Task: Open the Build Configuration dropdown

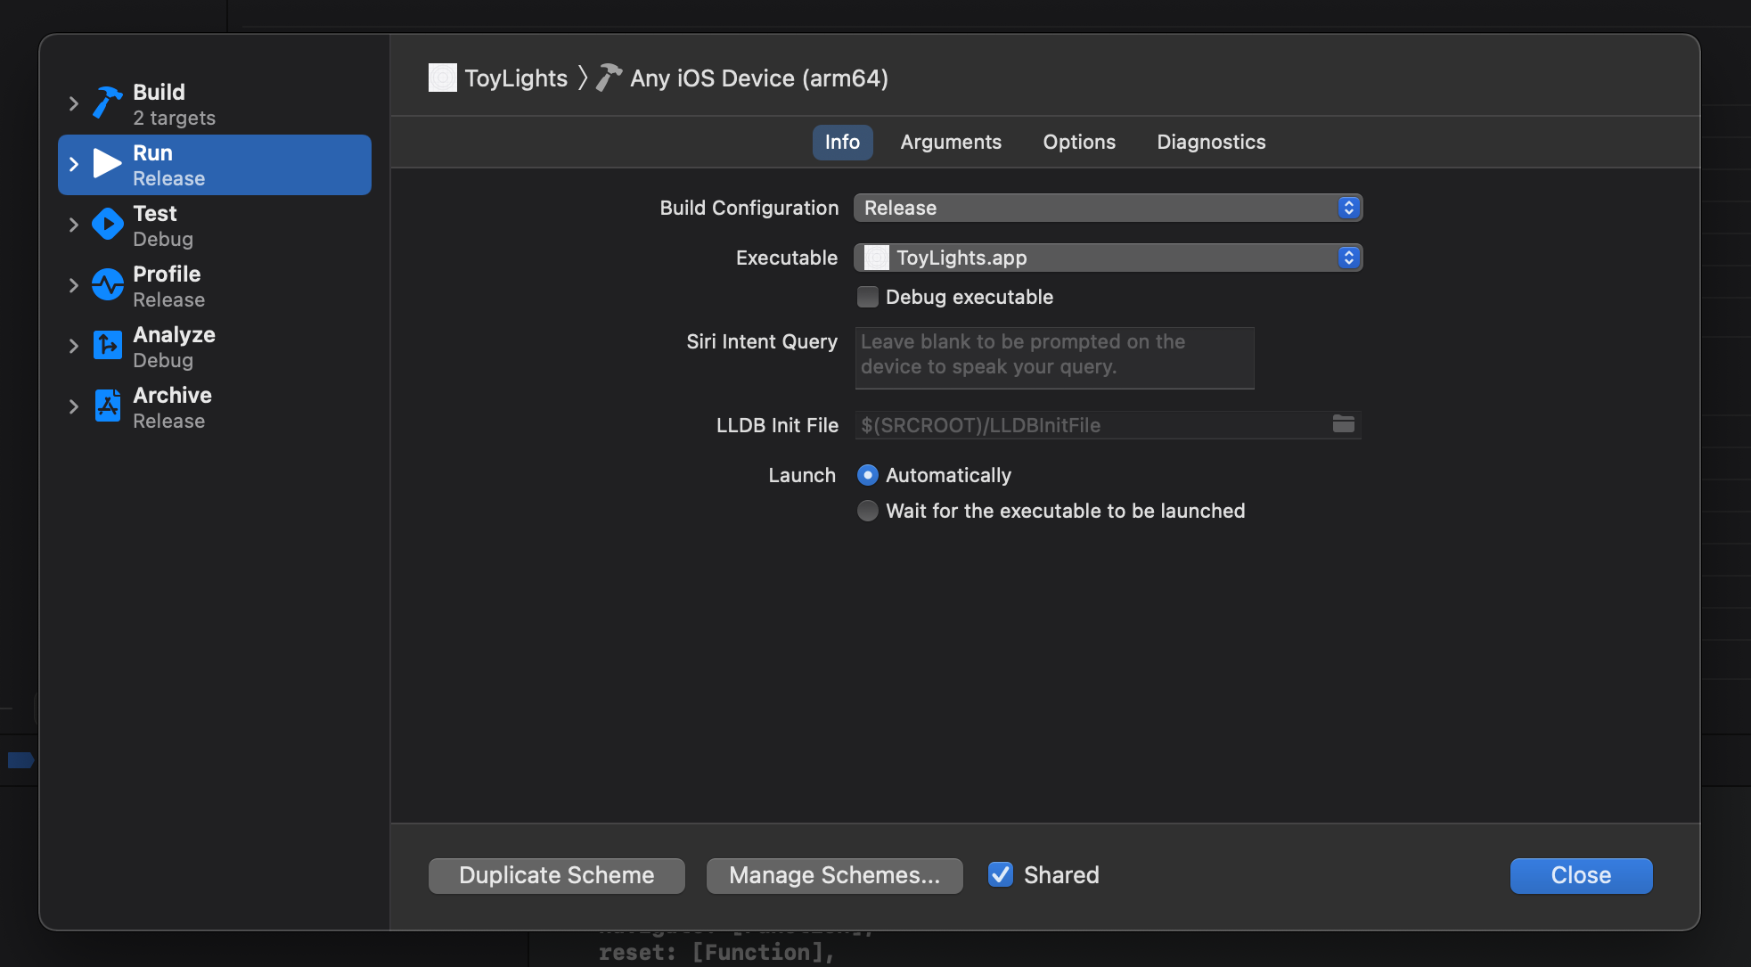Action: click(1108, 208)
